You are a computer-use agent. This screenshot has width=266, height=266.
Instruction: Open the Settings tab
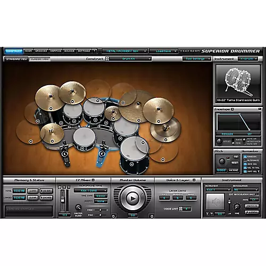[84, 51]
